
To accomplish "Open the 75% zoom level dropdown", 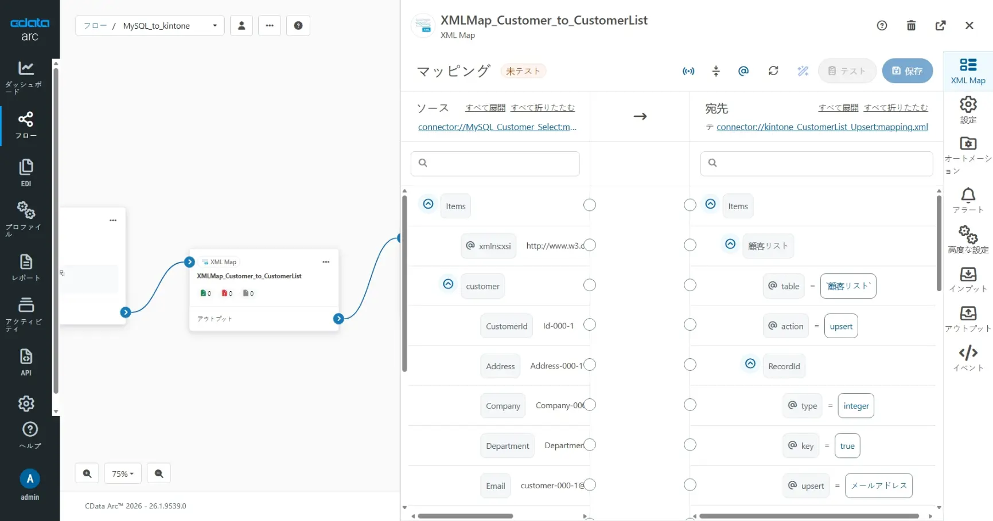I will pos(123,473).
